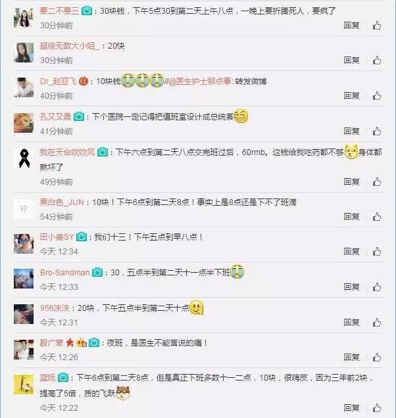
Task: Open the 蓝妩 username link
Action: point(47,378)
